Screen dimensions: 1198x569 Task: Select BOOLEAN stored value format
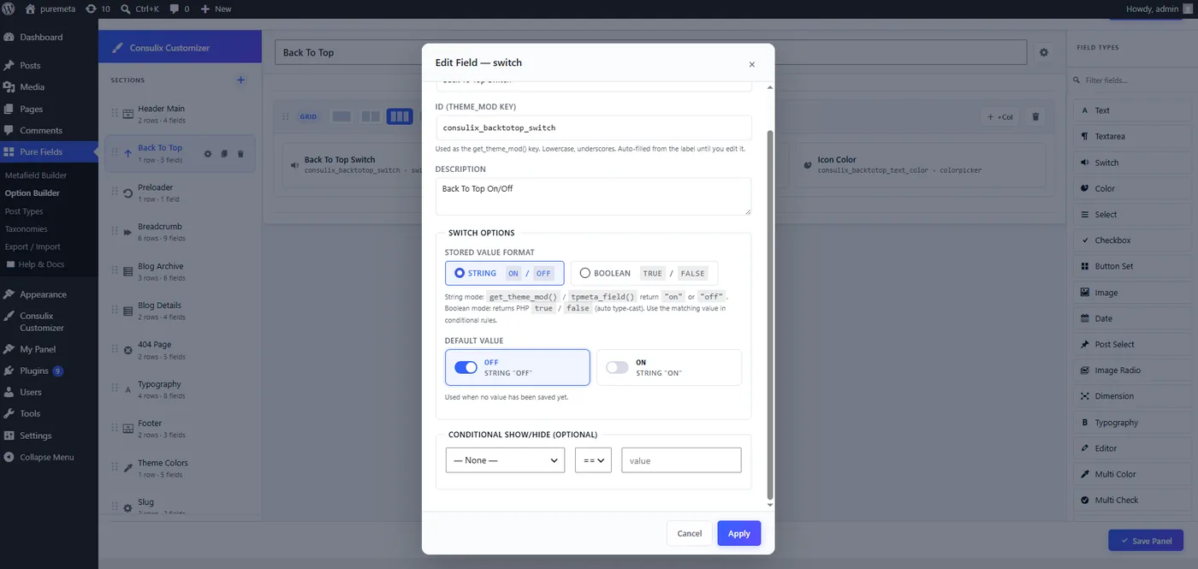tap(644, 273)
